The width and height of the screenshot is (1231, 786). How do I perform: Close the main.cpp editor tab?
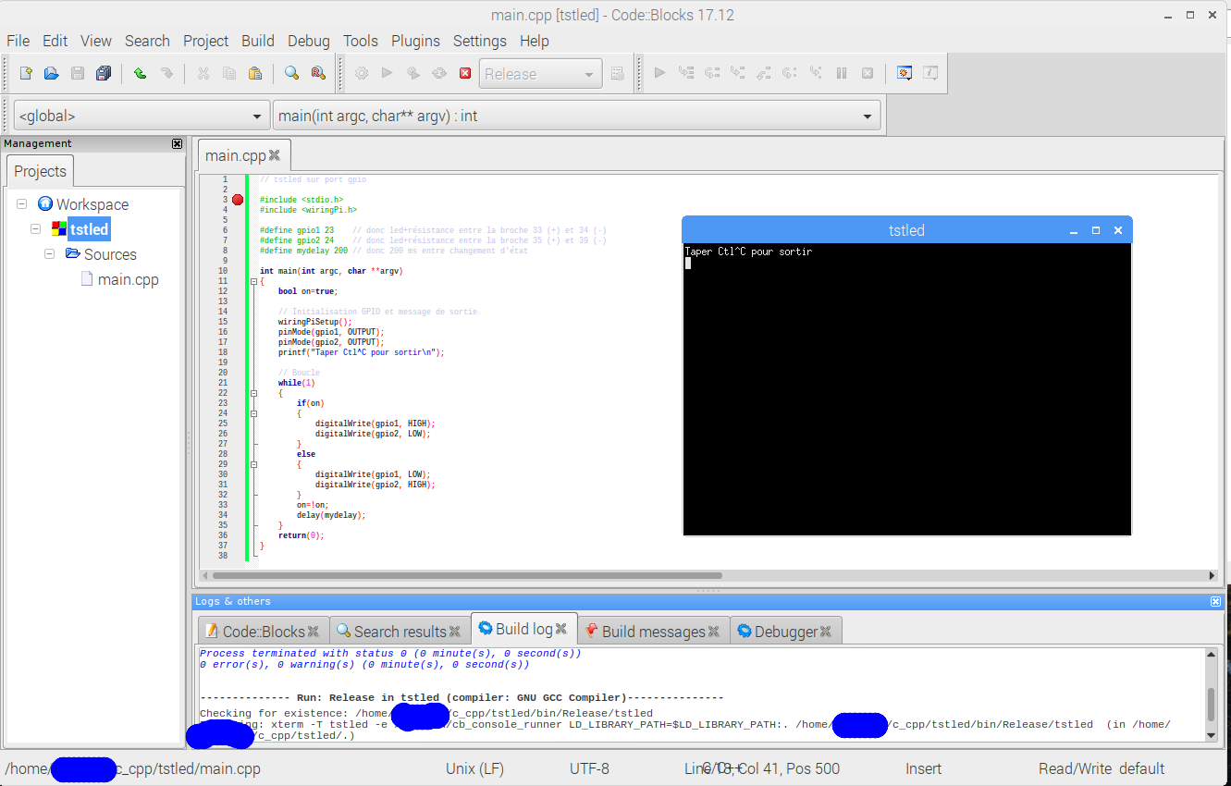[274, 155]
